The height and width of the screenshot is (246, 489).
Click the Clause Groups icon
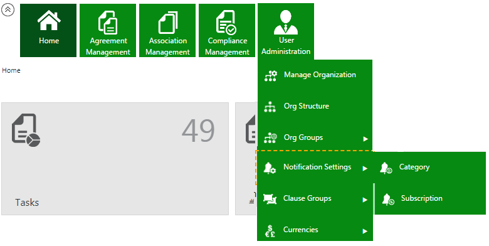270,198
